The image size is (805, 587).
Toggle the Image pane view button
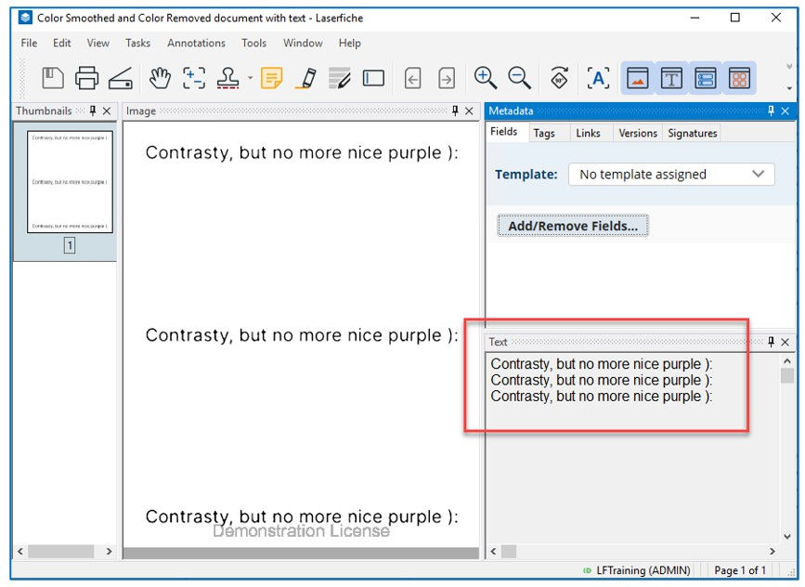[x=637, y=78]
